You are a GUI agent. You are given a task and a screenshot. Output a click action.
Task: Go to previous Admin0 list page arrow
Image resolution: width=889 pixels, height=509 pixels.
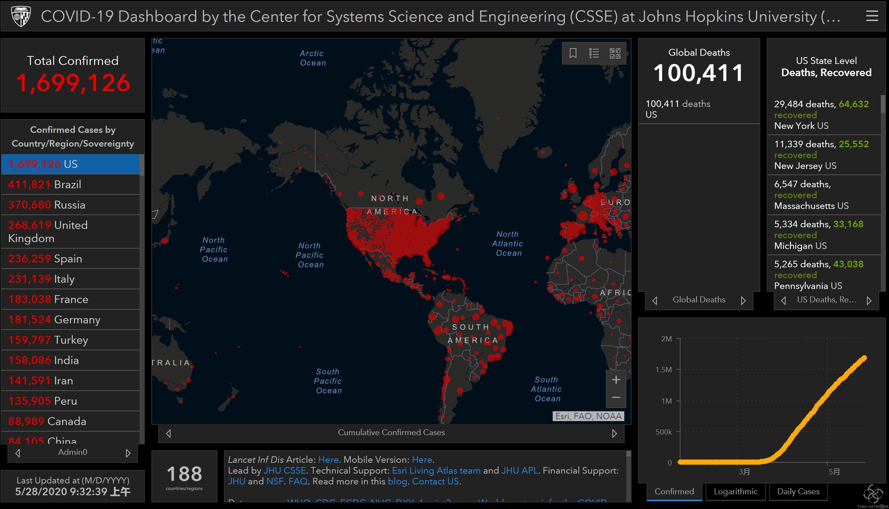coord(18,453)
